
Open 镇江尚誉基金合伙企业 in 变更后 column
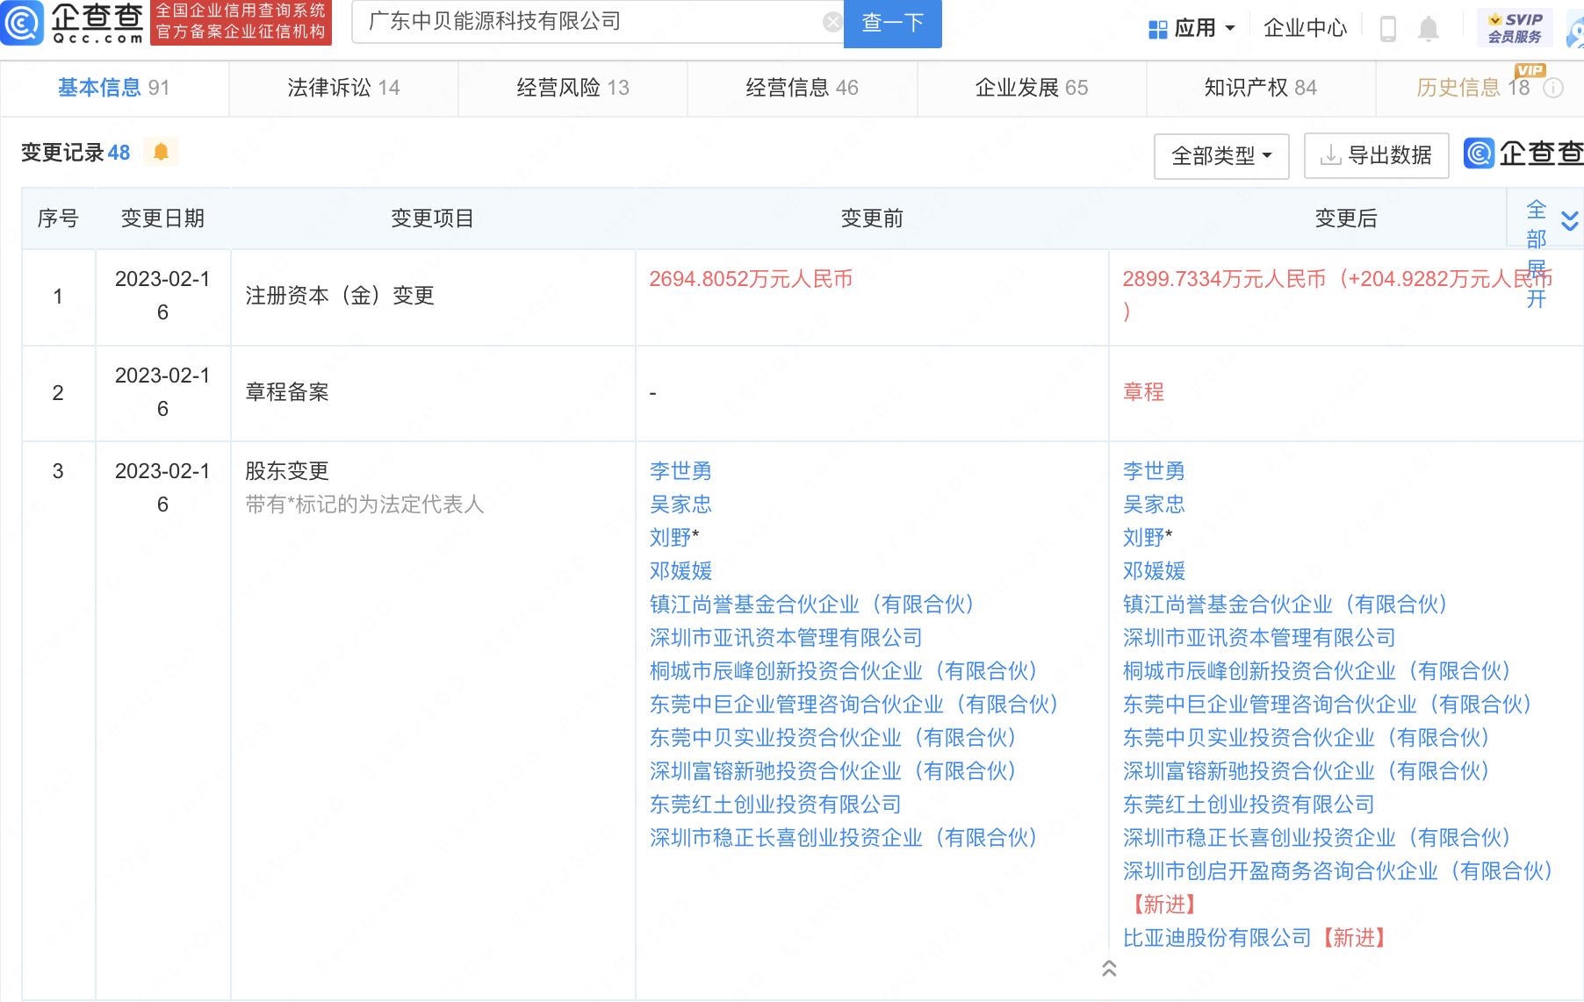pos(1288,605)
